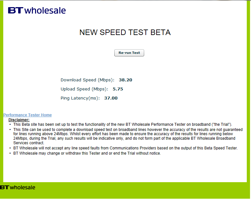Click the word wholesale in the header logo
Screen dimensions: 251x200
pos(45,11)
